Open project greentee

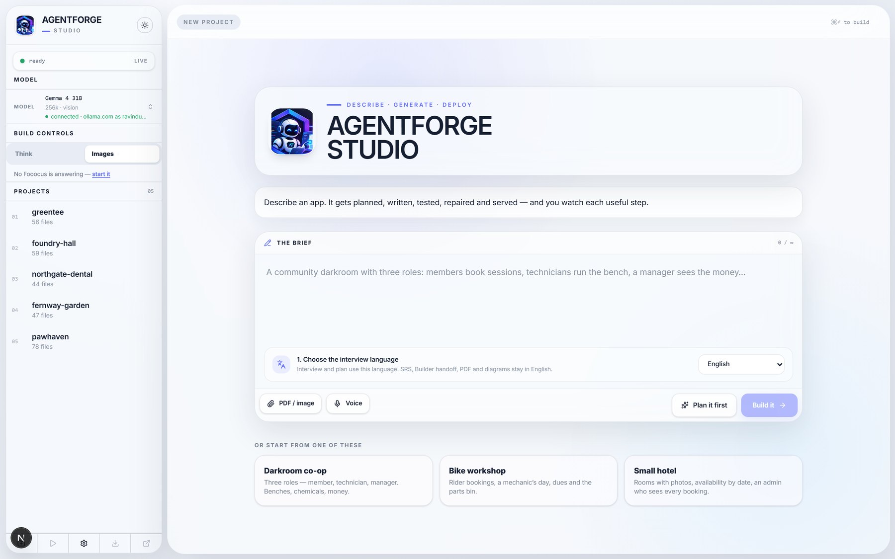click(84, 217)
